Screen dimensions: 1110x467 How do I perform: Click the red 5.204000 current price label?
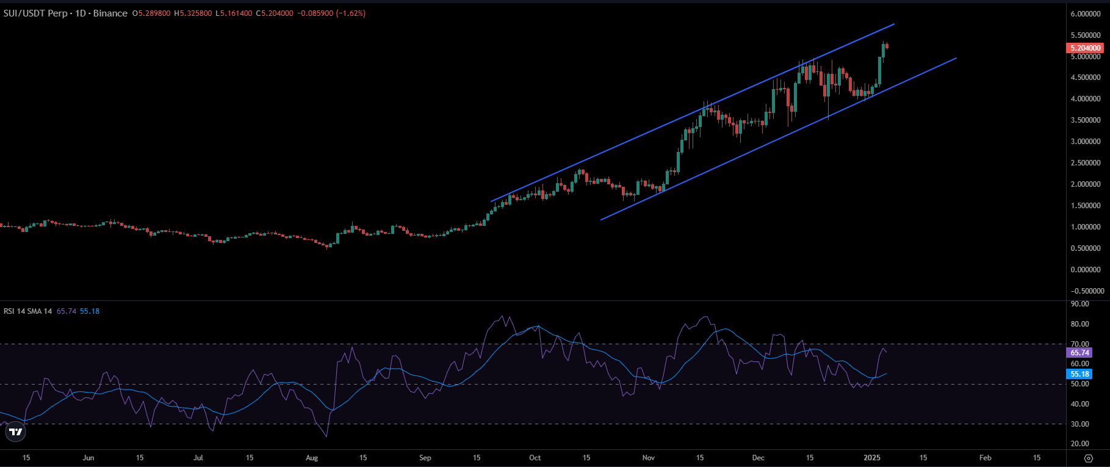(1086, 48)
